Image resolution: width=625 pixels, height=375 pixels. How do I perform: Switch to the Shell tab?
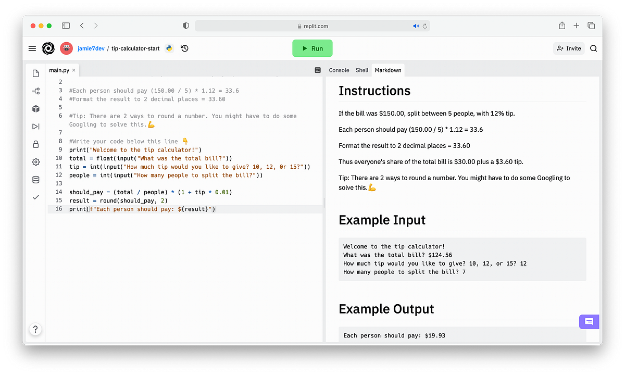pos(362,70)
